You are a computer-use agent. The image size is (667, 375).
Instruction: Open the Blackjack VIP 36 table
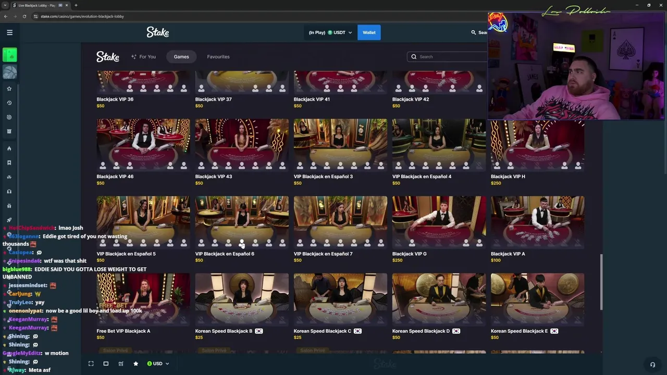143,89
